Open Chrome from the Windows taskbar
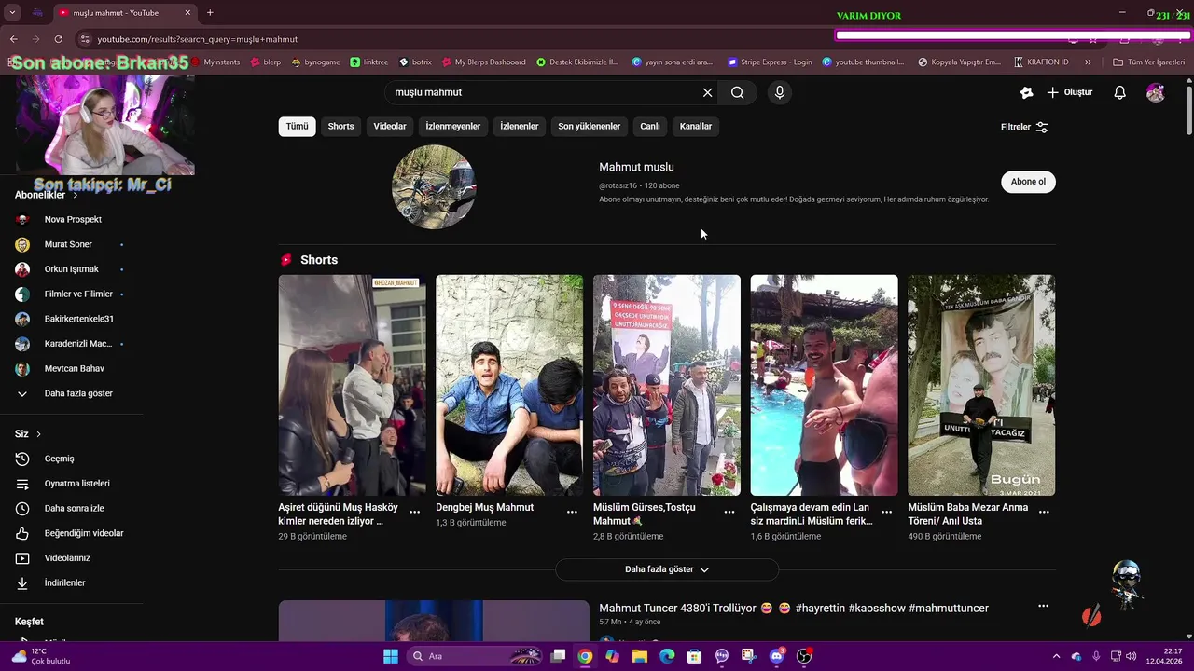 pyautogui.click(x=585, y=656)
